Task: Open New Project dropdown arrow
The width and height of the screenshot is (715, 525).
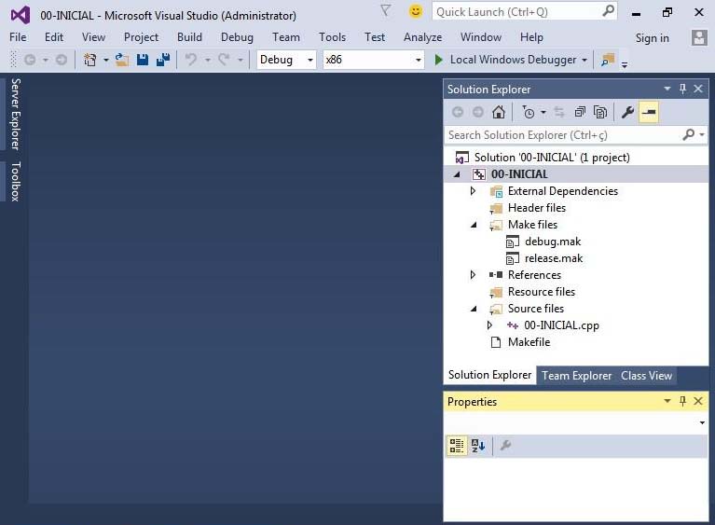Action: point(105,60)
